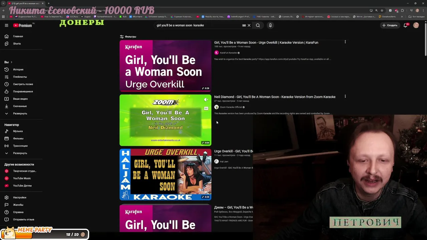Open the bottom KaraFun playlist thumbnail

coord(165,218)
